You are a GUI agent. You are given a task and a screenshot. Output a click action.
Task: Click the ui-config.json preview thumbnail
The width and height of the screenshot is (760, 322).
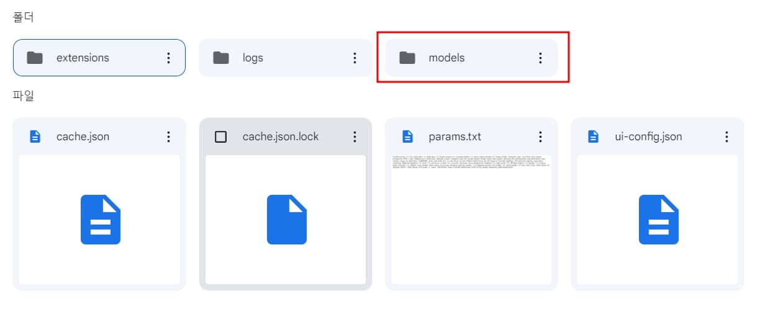[658, 220]
